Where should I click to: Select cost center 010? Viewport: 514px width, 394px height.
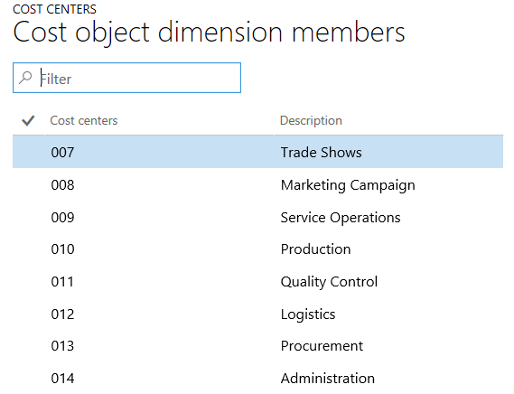pyautogui.click(x=62, y=249)
